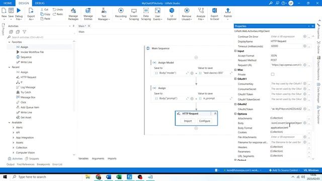Select Add Queue Item activity
322x181 pixels.
tap(30, 107)
